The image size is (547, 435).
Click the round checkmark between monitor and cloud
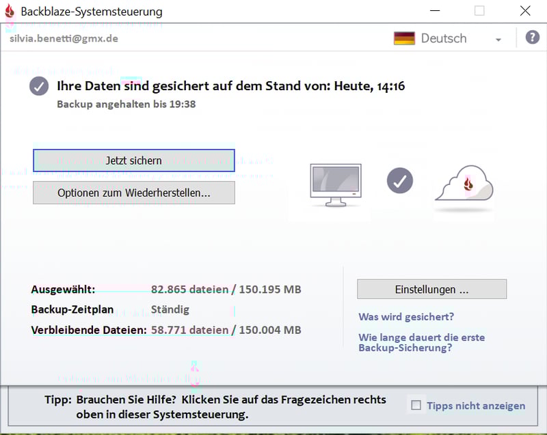400,181
